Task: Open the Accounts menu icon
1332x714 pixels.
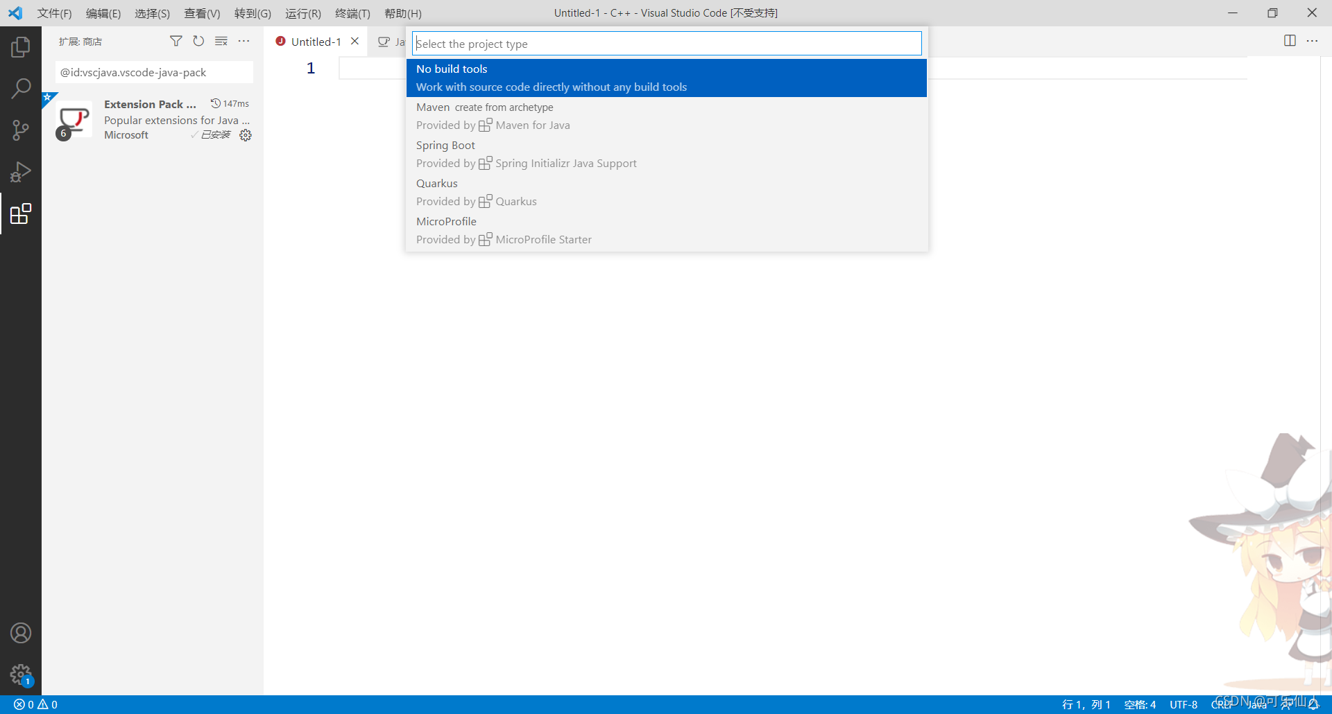Action: 21,633
